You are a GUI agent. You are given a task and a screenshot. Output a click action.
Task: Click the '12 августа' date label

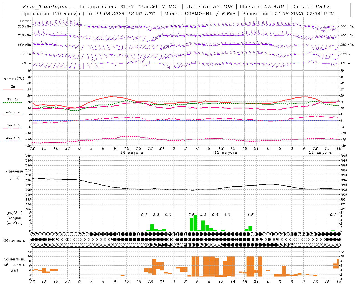131,153
